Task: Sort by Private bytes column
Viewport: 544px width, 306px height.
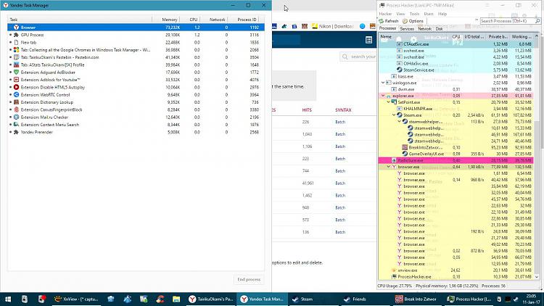Action: [x=498, y=36]
